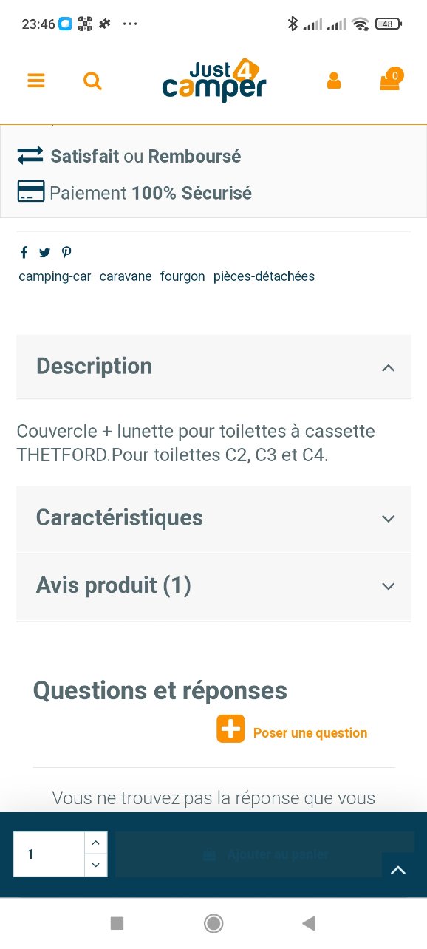The width and height of the screenshot is (427, 949).
Task: Tap the Android back navigation button
Action: 309,922
